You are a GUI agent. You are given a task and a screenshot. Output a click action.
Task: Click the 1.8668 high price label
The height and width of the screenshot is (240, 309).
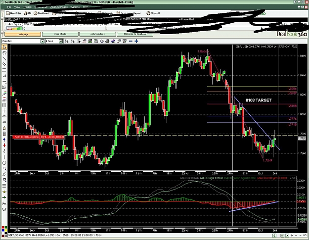click(202, 51)
